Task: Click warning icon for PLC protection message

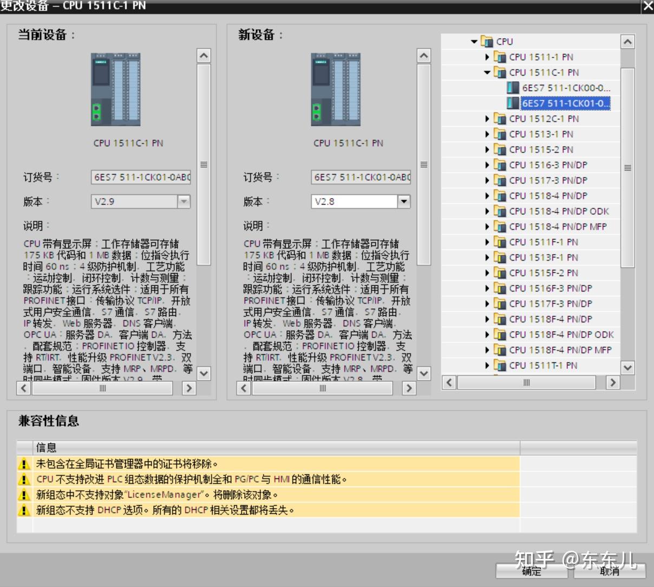Action: [x=24, y=479]
